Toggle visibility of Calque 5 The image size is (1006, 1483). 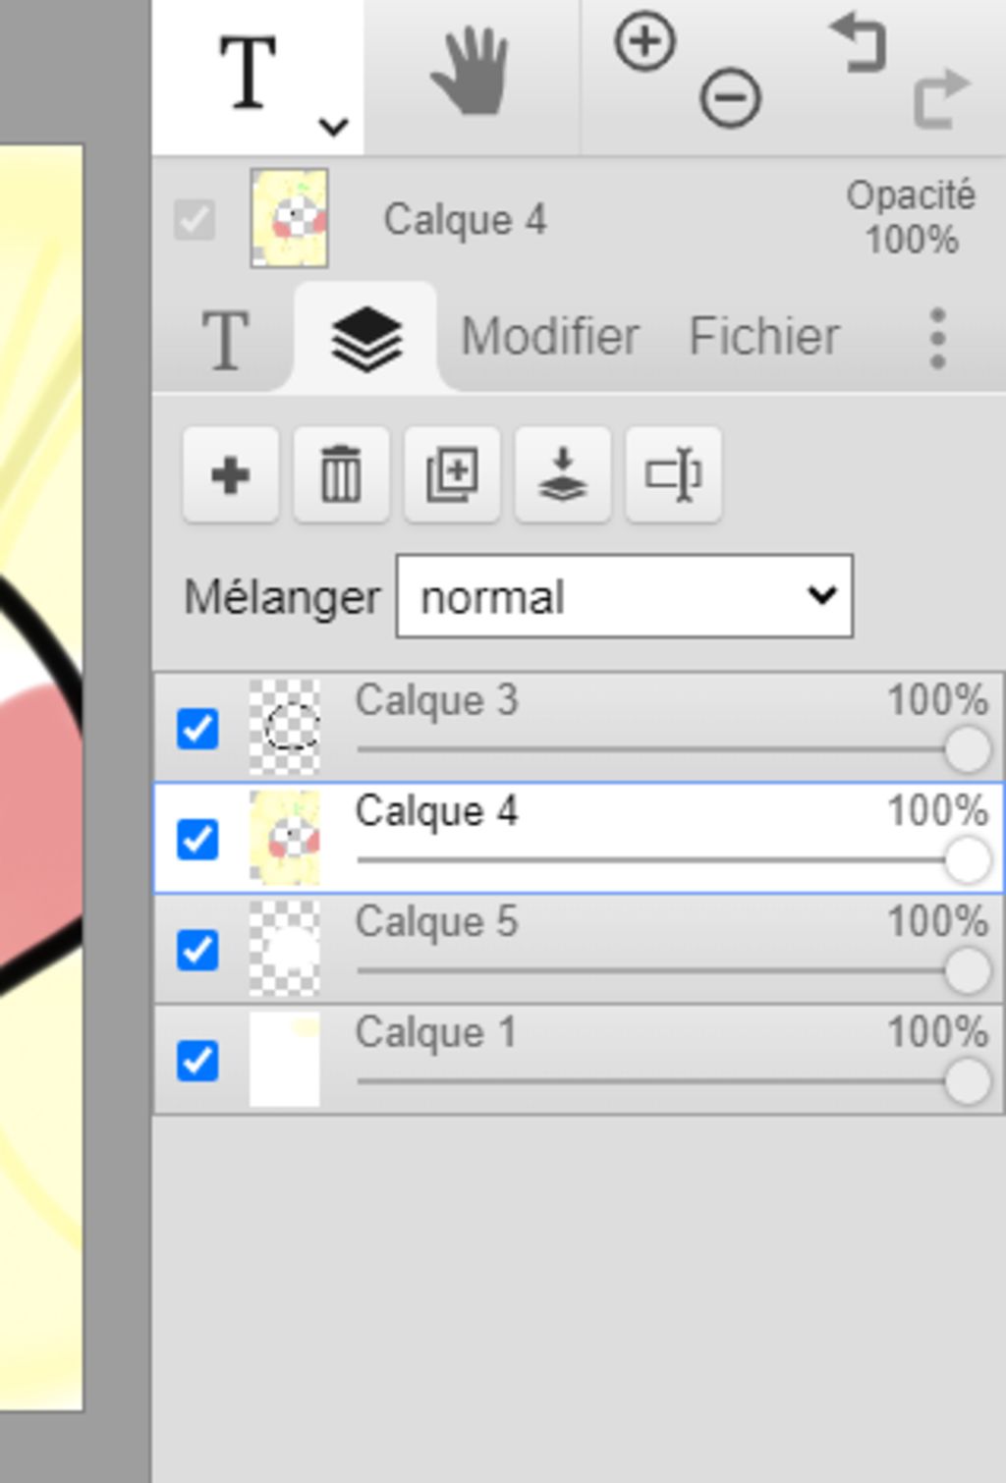pos(197,950)
